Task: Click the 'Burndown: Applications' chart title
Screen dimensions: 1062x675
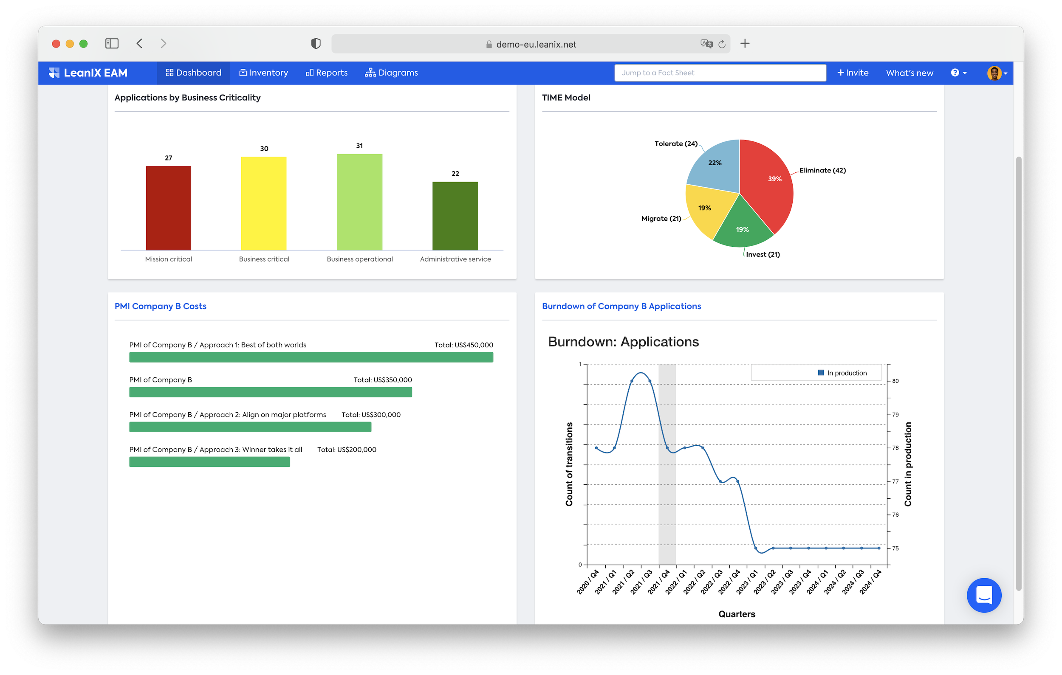Action: (x=623, y=342)
